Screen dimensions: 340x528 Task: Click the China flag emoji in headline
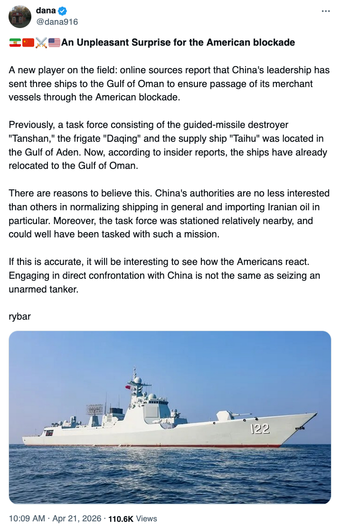(x=28, y=43)
